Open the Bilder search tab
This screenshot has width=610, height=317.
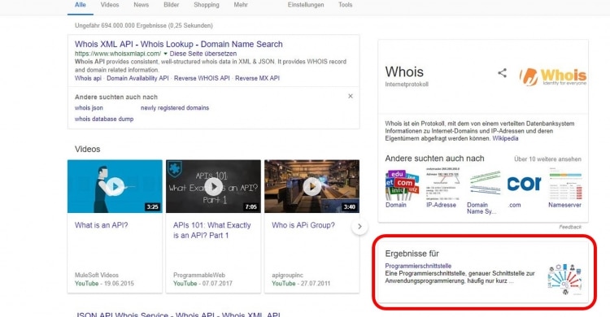point(171,5)
